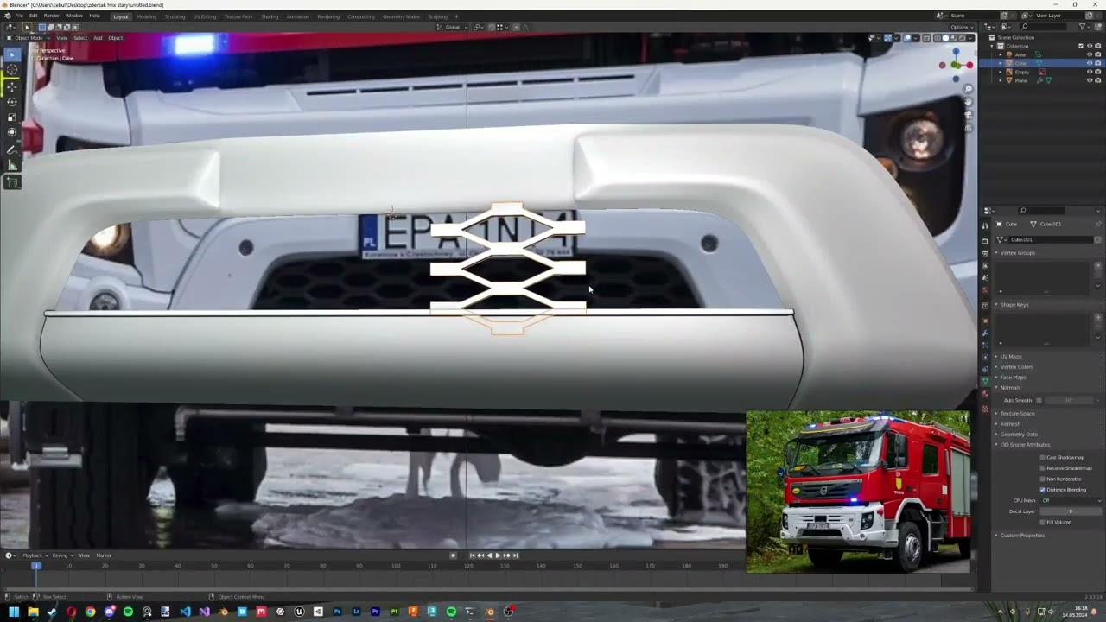The width and height of the screenshot is (1106, 622).
Task: Disable Cube rendering via camera icon
Action: (1098, 63)
